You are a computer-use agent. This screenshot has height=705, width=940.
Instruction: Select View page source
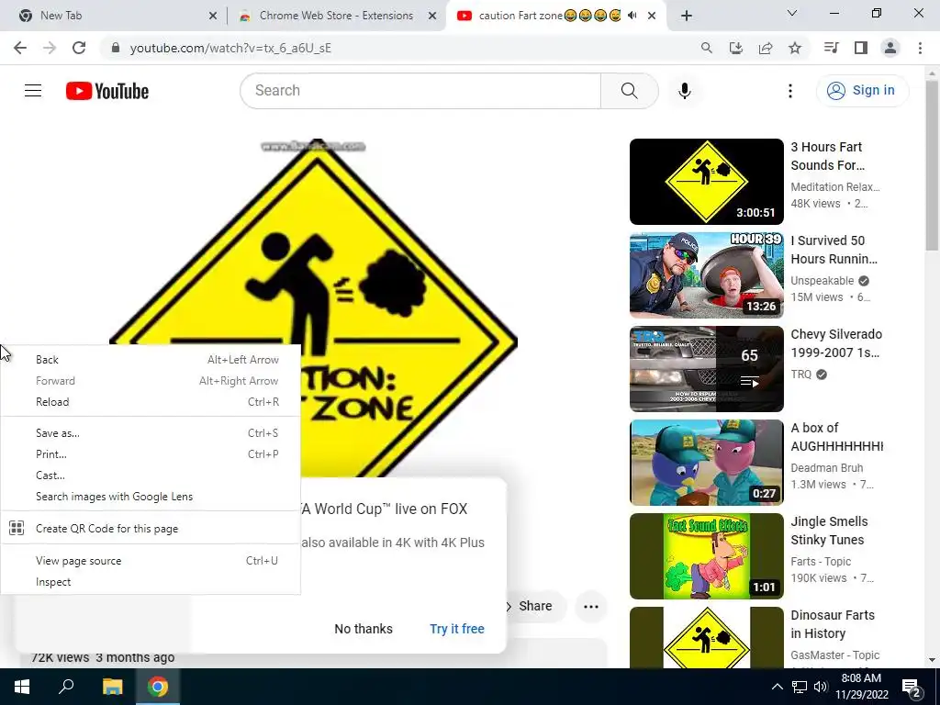tap(151, 561)
